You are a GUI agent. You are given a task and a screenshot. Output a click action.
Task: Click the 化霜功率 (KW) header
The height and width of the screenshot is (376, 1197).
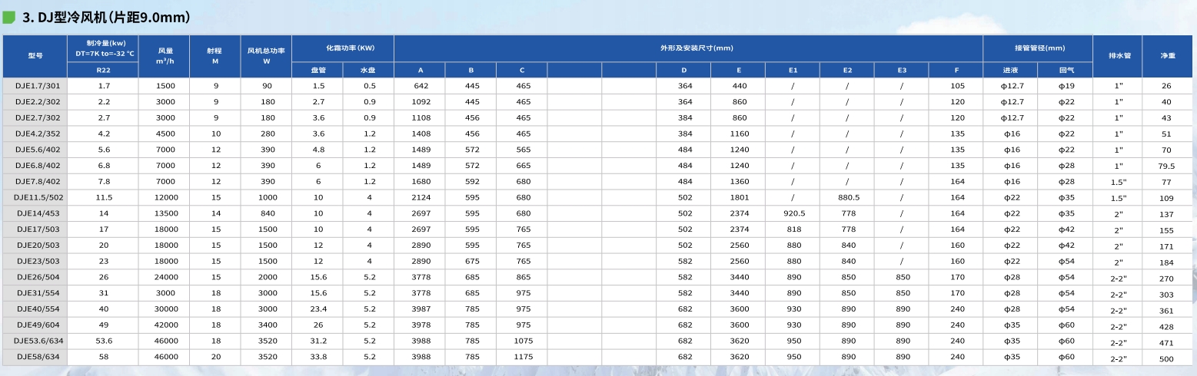click(x=343, y=48)
